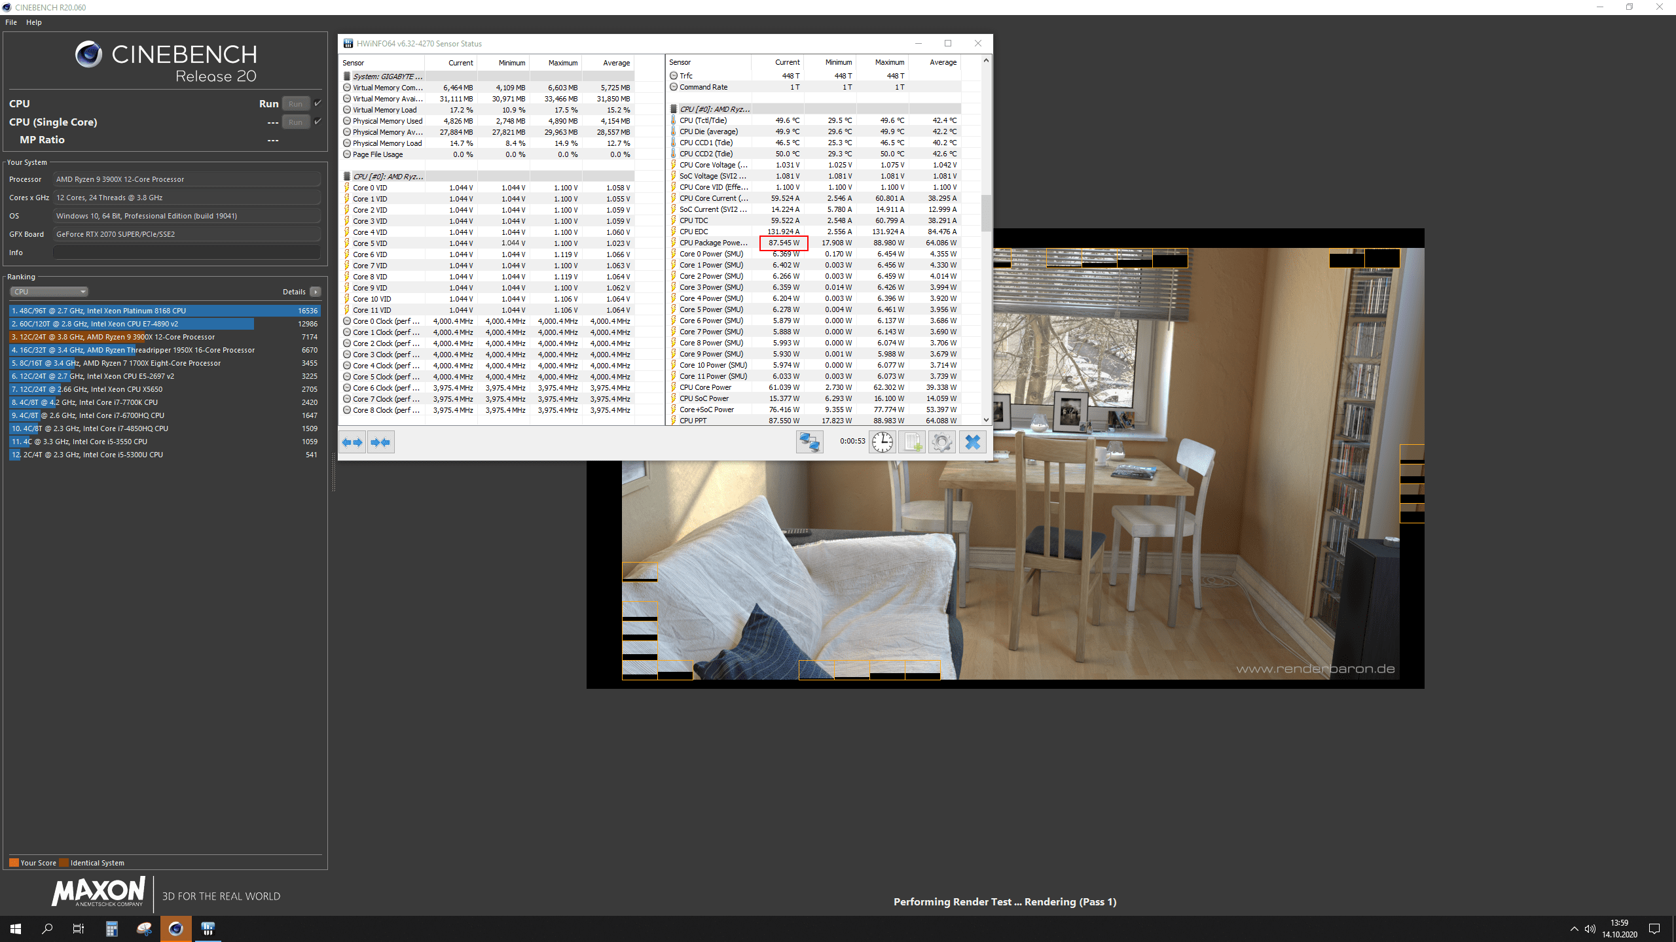This screenshot has width=1676, height=942.
Task: Reset sensor timers with clock icon
Action: 882,442
